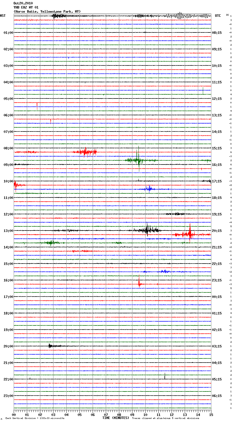This screenshot has height=422, width=233.
Task: Click the 17:15 UTC time label
Action: click(217, 181)
